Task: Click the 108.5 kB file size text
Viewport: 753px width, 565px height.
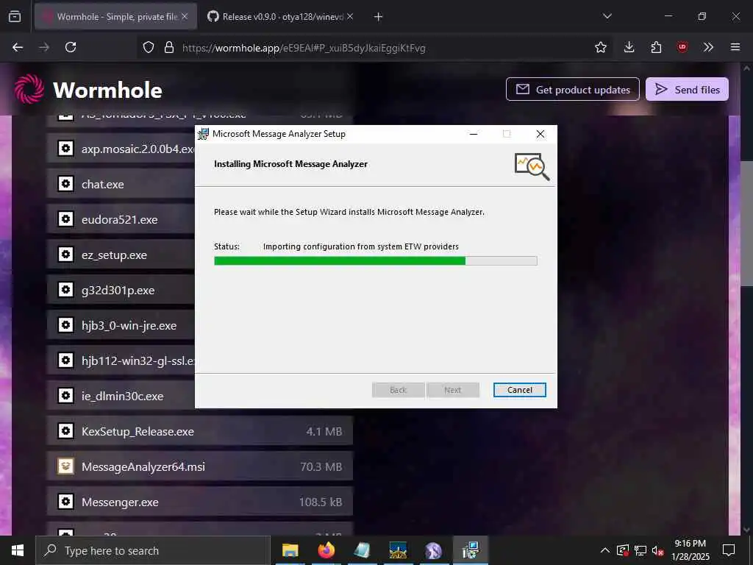Action: pos(321,502)
